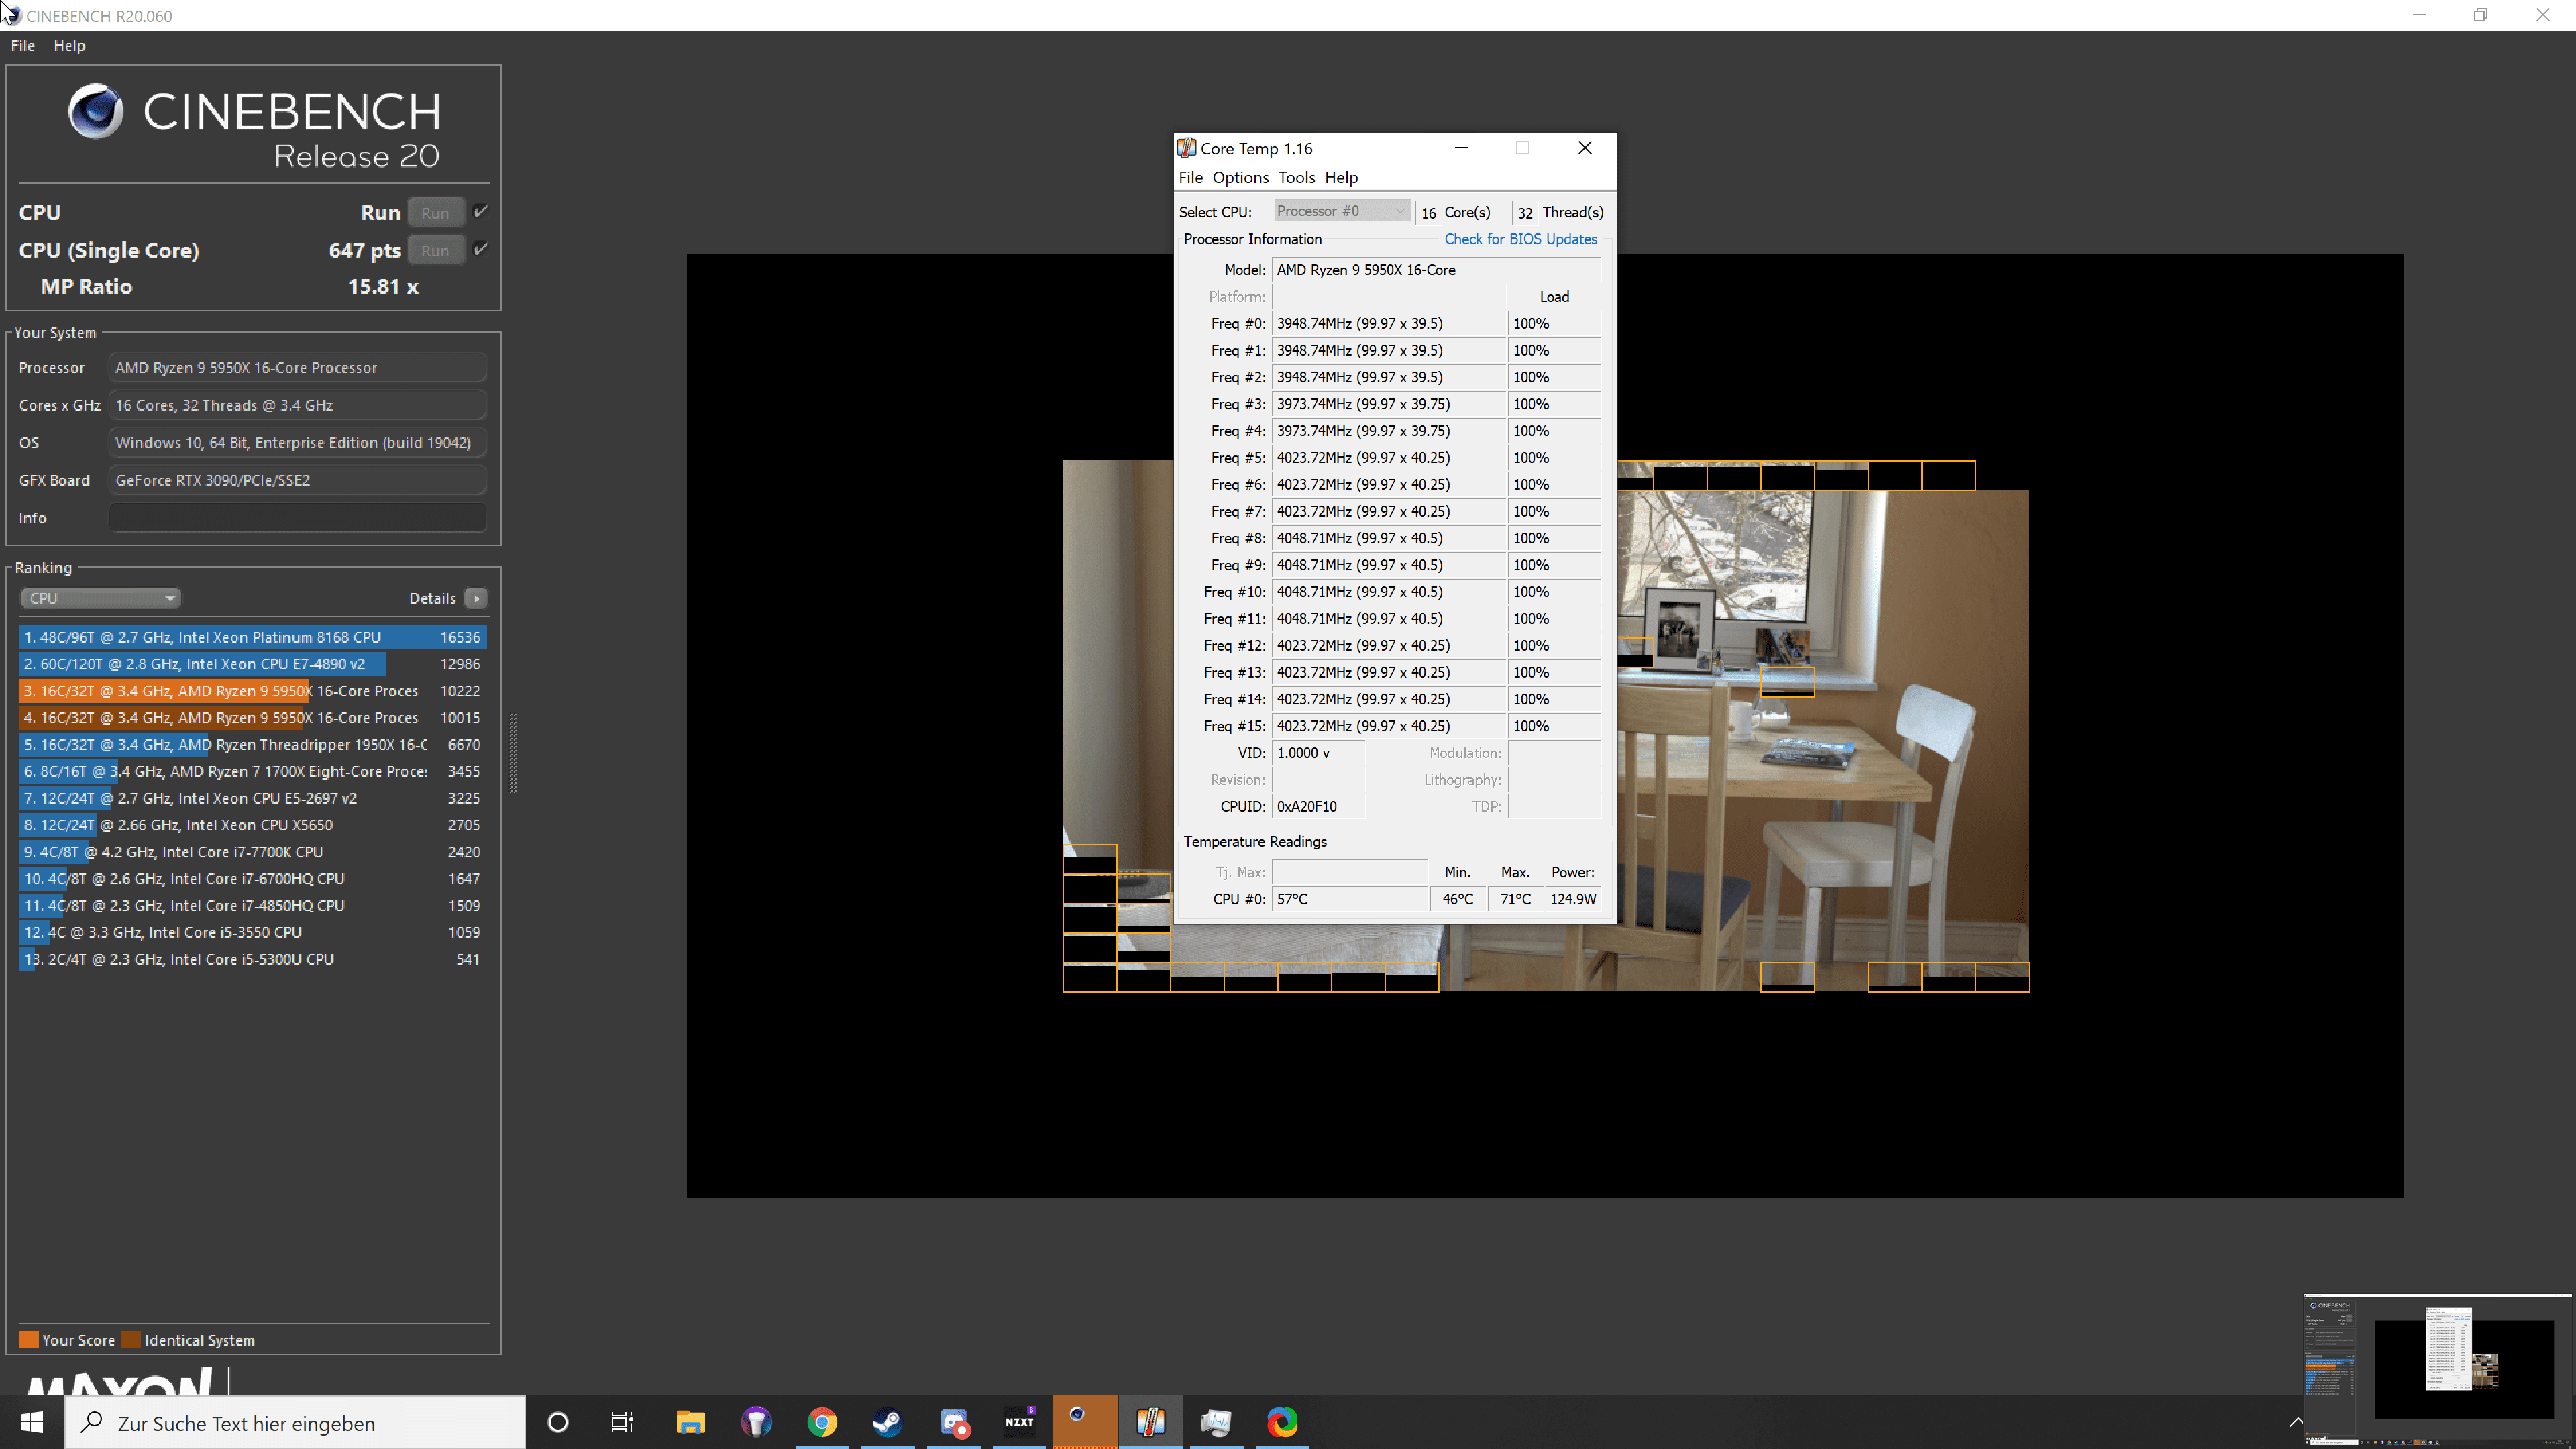Click Check for BIOS Updates link

tap(1520, 239)
